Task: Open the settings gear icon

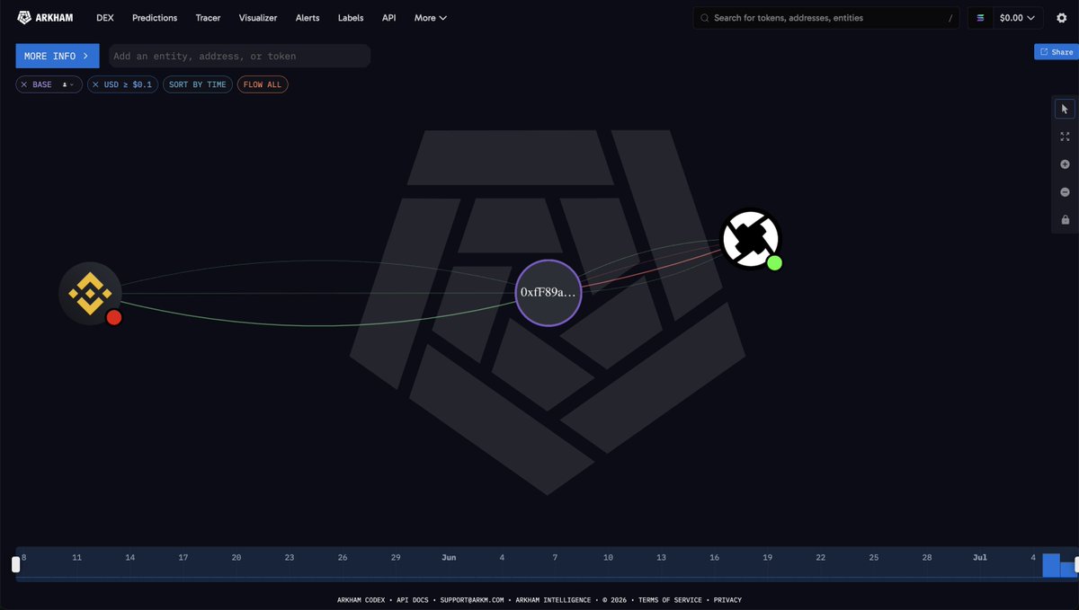Action: [x=1061, y=17]
